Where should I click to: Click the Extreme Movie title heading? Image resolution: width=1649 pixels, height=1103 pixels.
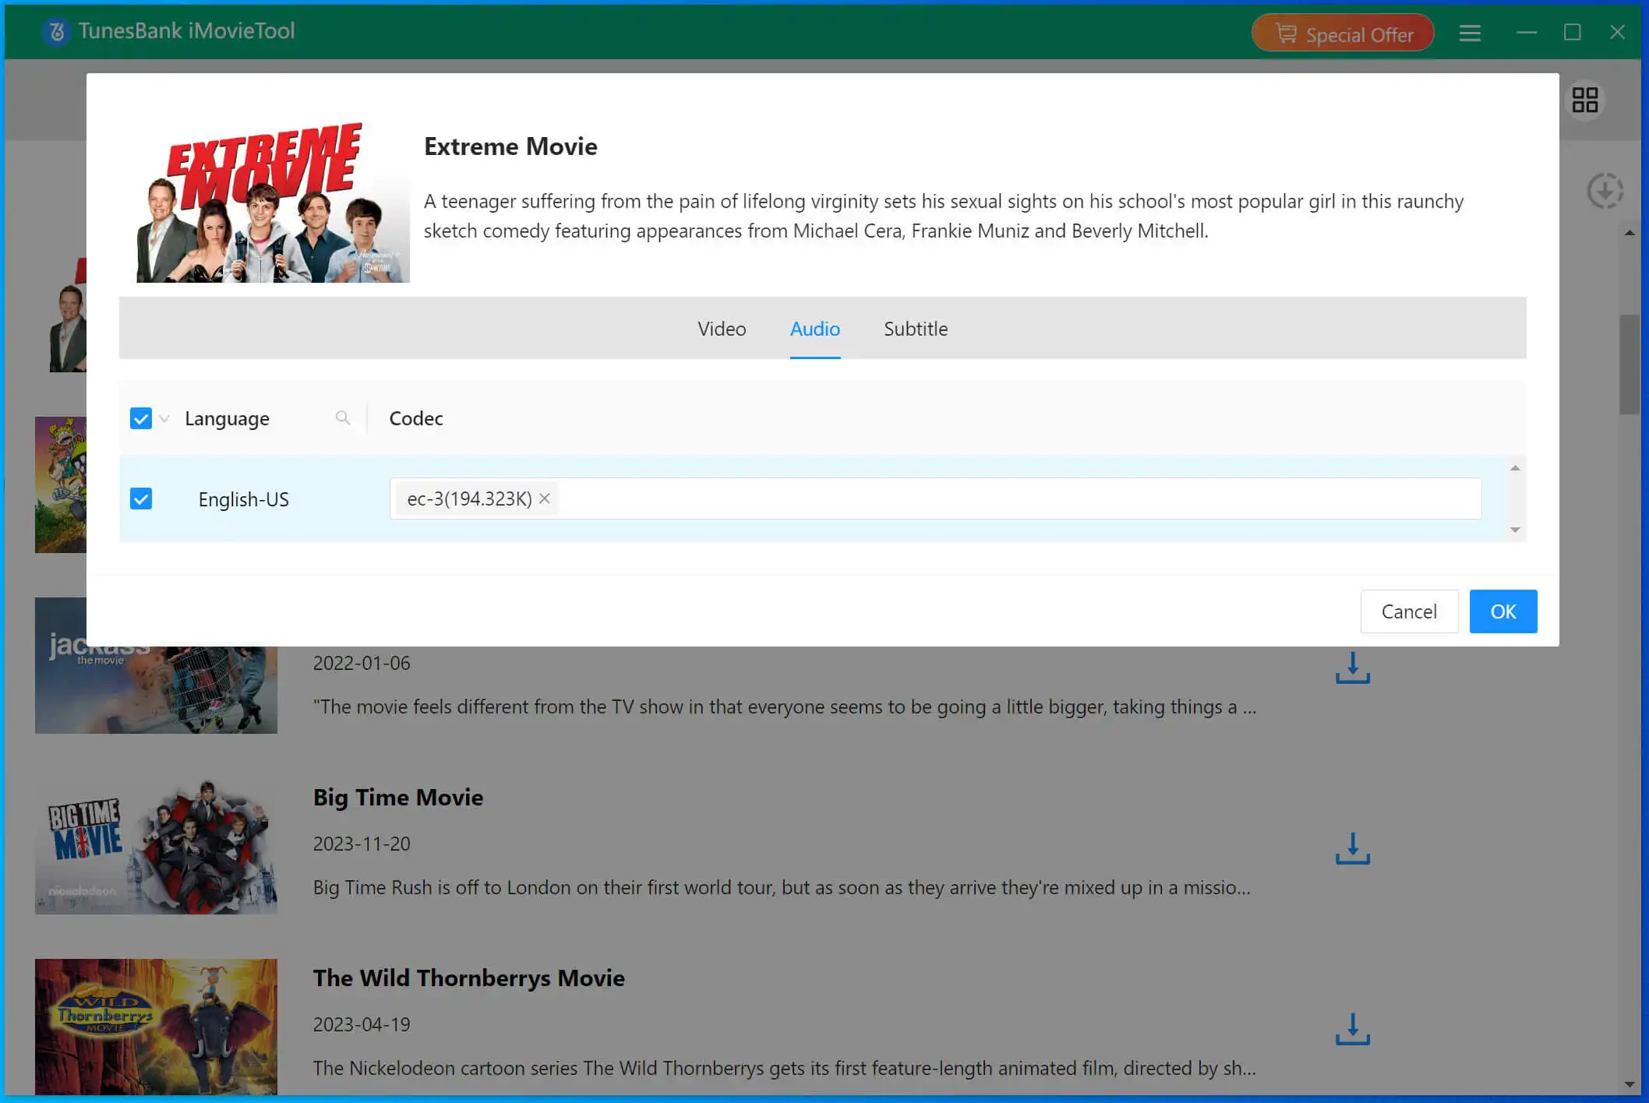click(x=510, y=146)
